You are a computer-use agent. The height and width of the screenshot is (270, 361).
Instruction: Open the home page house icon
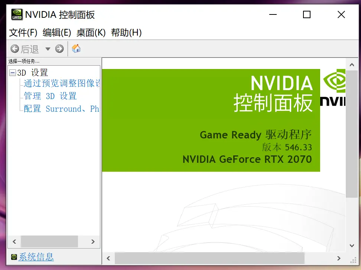[76, 49]
